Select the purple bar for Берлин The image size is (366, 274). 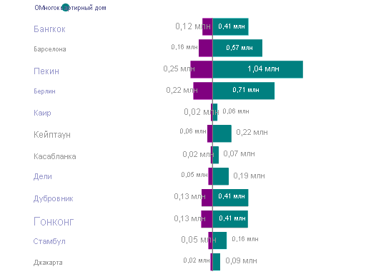[x=203, y=91]
